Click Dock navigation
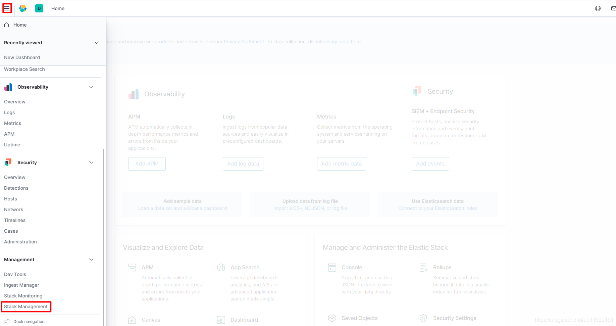Screen dimensions: 616x326 click(29, 322)
